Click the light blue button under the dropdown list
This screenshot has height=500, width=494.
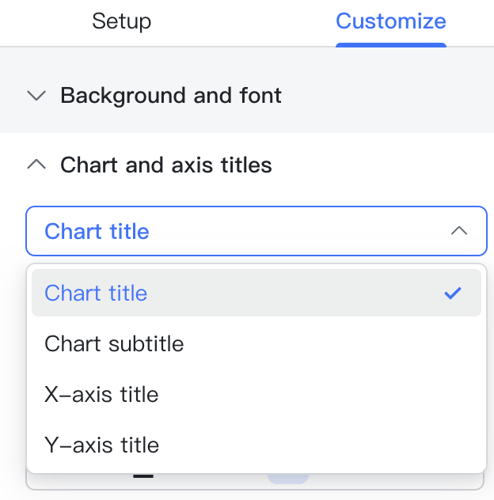coord(287,478)
